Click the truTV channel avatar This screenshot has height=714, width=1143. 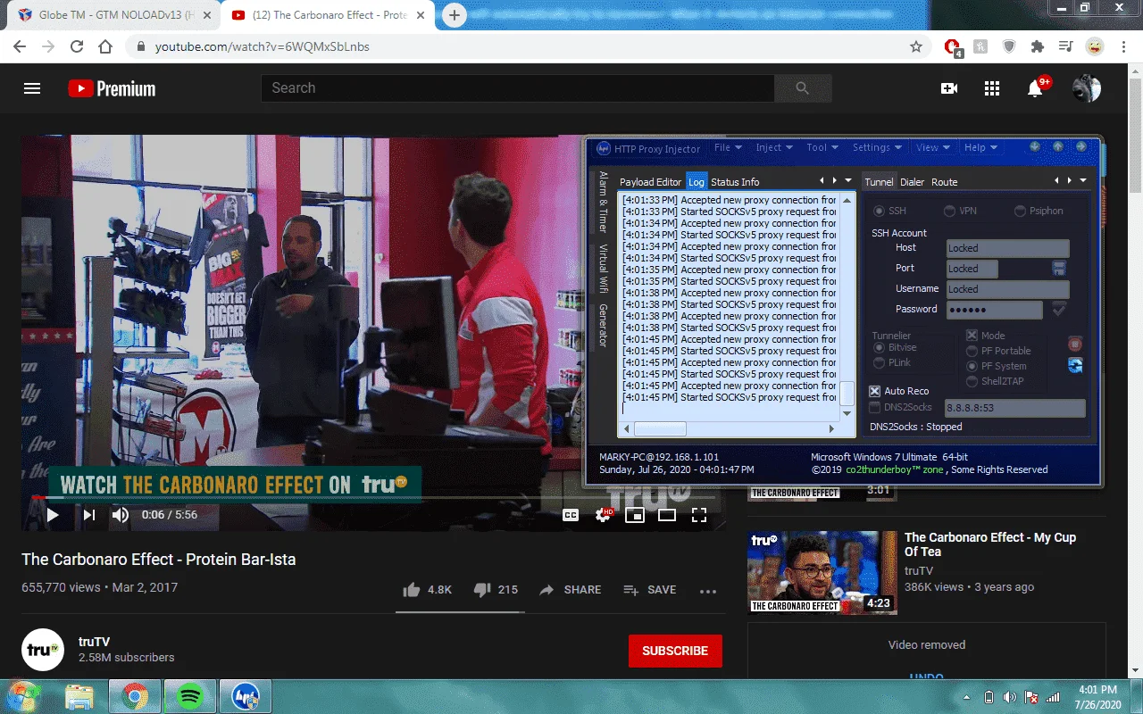pyautogui.click(x=43, y=650)
